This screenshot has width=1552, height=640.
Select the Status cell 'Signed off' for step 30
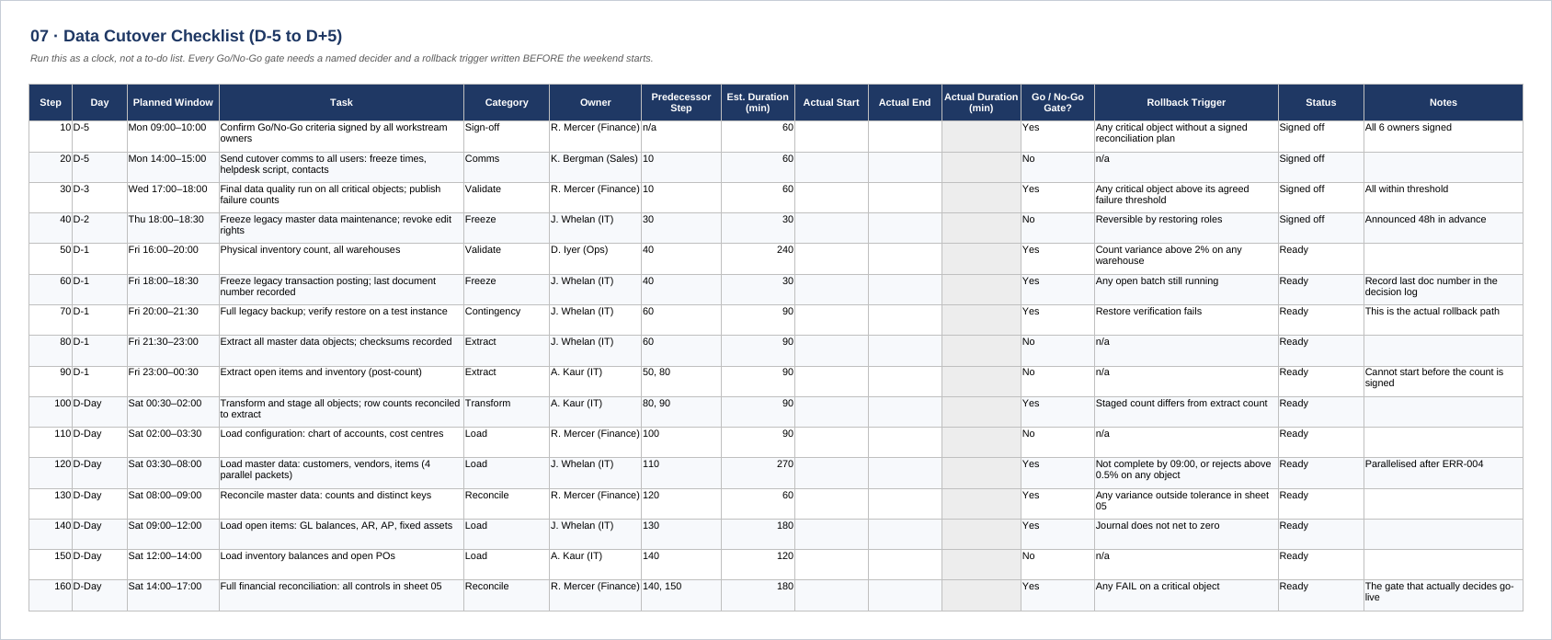(x=1321, y=198)
